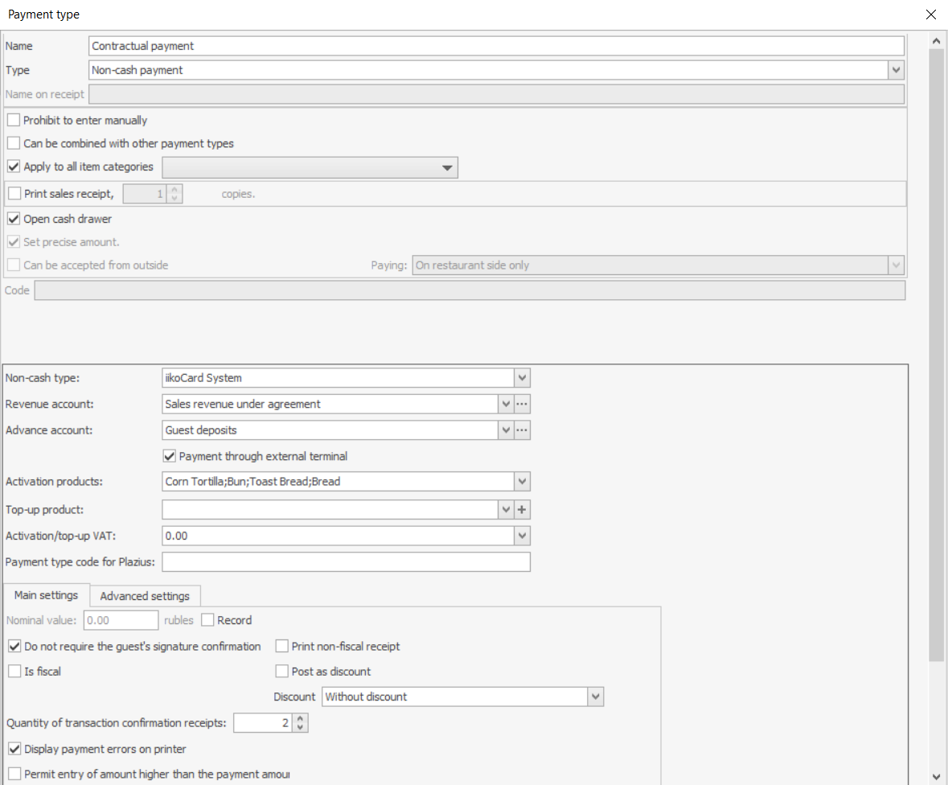Image resolution: width=948 pixels, height=785 pixels.
Task: Select the Main settings tab
Action: pos(46,595)
